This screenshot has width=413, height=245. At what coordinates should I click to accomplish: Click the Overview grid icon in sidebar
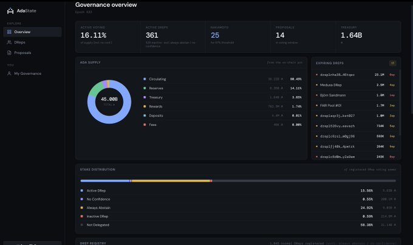pyautogui.click(x=9, y=32)
